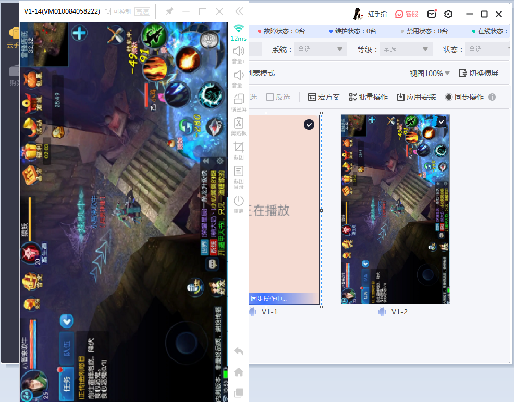Take a screenshot with the 截图 icon

click(239, 148)
